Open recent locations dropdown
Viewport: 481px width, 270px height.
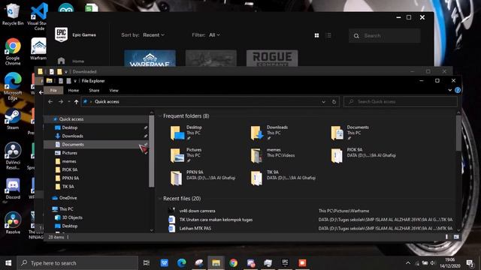[x=69, y=102]
